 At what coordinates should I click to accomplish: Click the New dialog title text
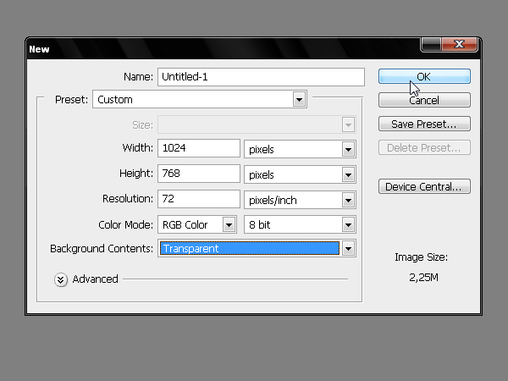39,49
